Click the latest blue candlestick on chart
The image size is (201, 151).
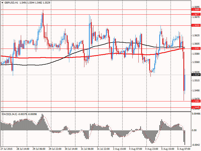coord(185,83)
